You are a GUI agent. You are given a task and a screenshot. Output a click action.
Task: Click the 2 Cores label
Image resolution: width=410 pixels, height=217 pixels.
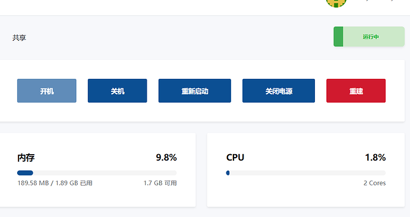[374, 183]
